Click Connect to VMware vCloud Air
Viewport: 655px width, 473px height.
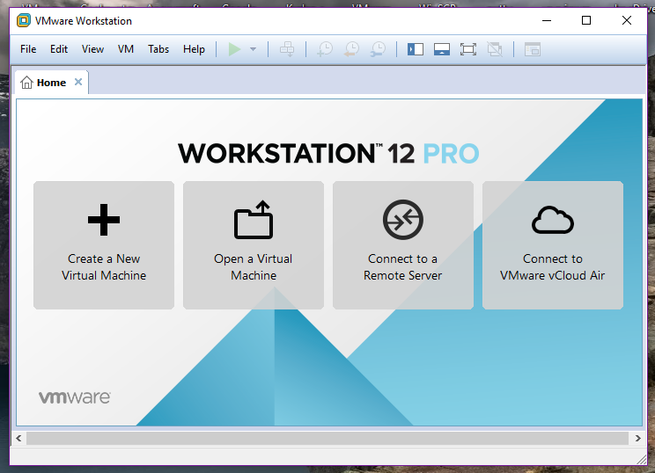coord(553,245)
